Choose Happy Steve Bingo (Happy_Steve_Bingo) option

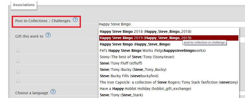pyautogui.click(x=169, y=44)
